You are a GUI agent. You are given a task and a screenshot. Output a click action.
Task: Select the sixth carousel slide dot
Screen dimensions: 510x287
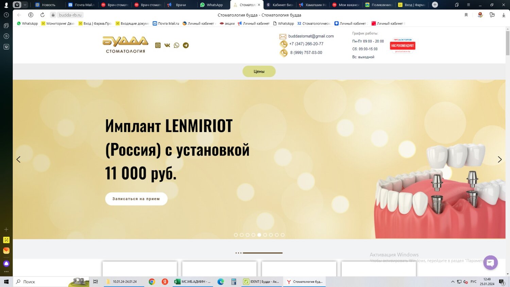tap(265, 235)
